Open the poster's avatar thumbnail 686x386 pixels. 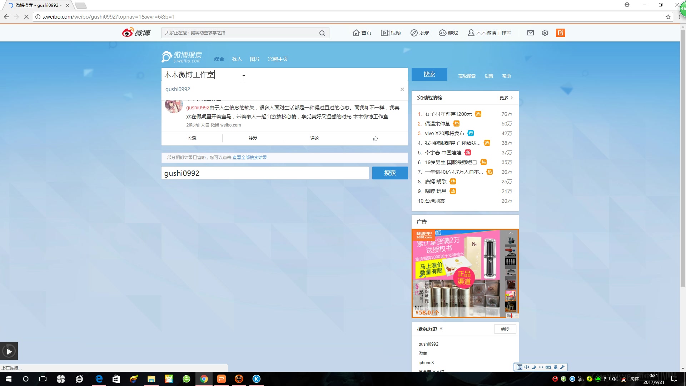(174, 107)
